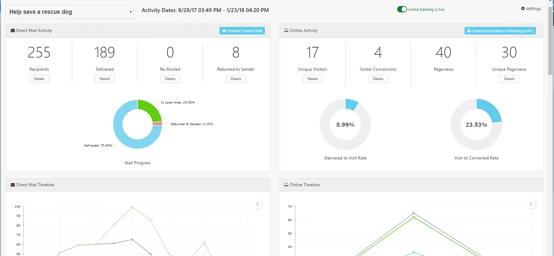Open the settings gear link
Screen dimensions: 554x256
[x=531, y=9]
